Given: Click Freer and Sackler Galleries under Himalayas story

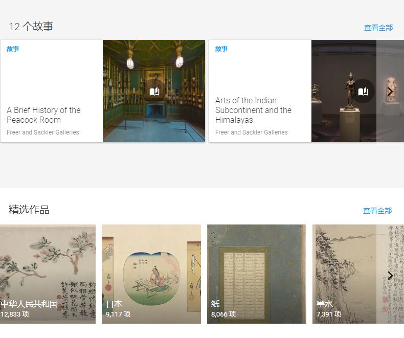Looking at the screenshot, I should [252, 132].
